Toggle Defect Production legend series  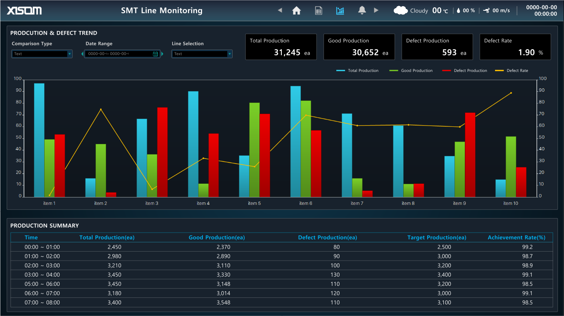click(465, 71)
